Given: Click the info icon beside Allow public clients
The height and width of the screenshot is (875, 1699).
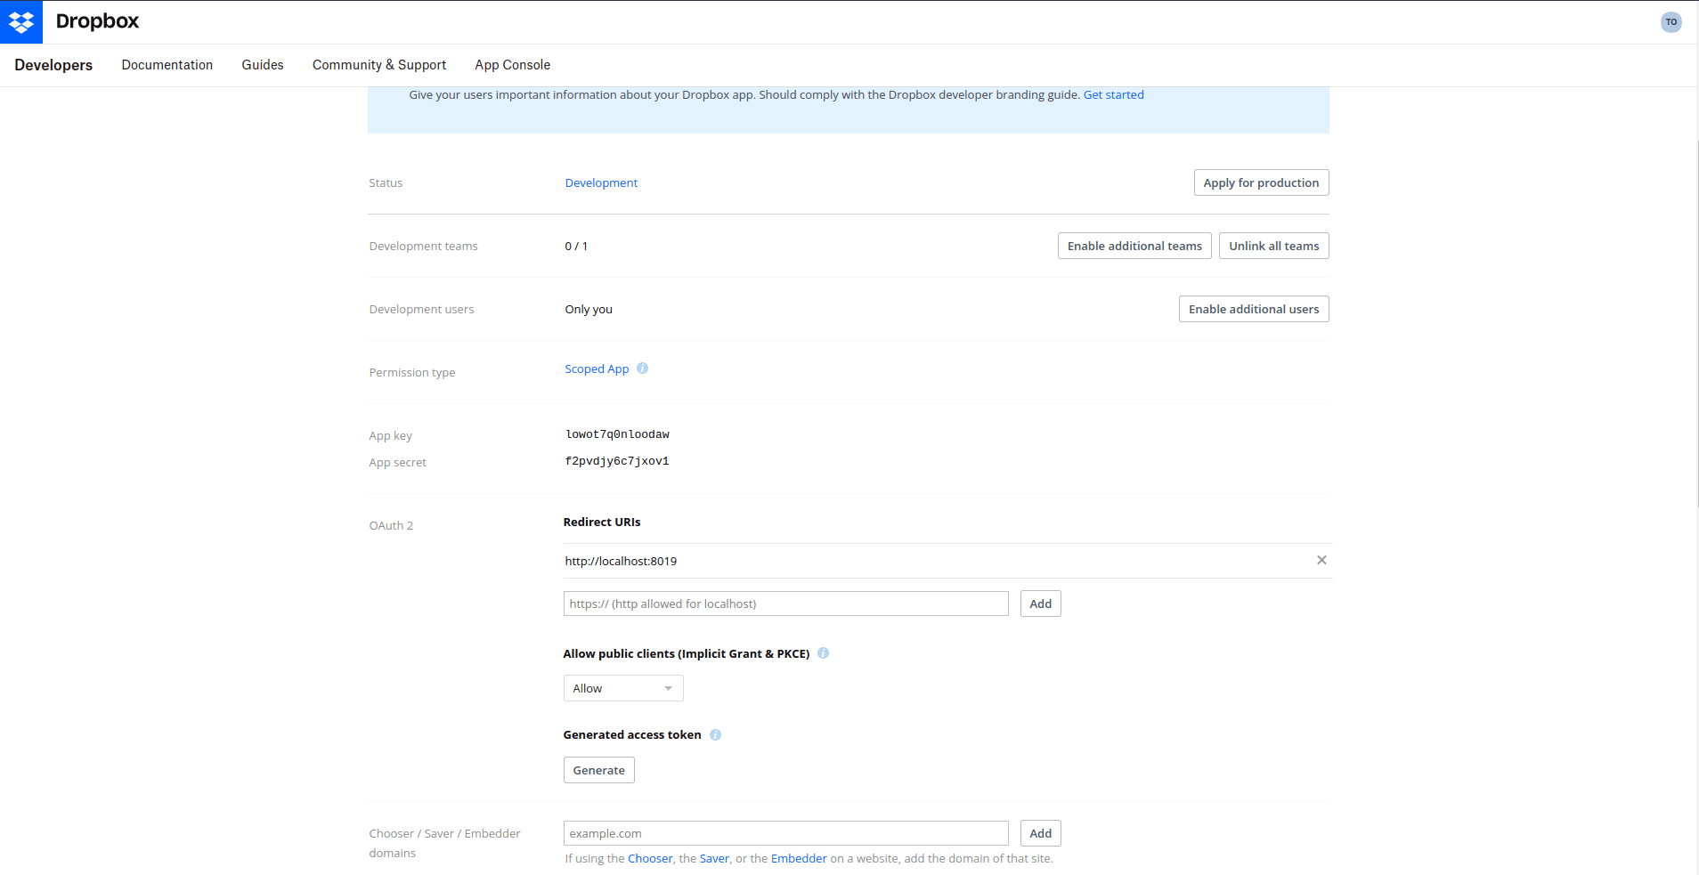Looking at the screenshot, I should click(x=824, y=652).
